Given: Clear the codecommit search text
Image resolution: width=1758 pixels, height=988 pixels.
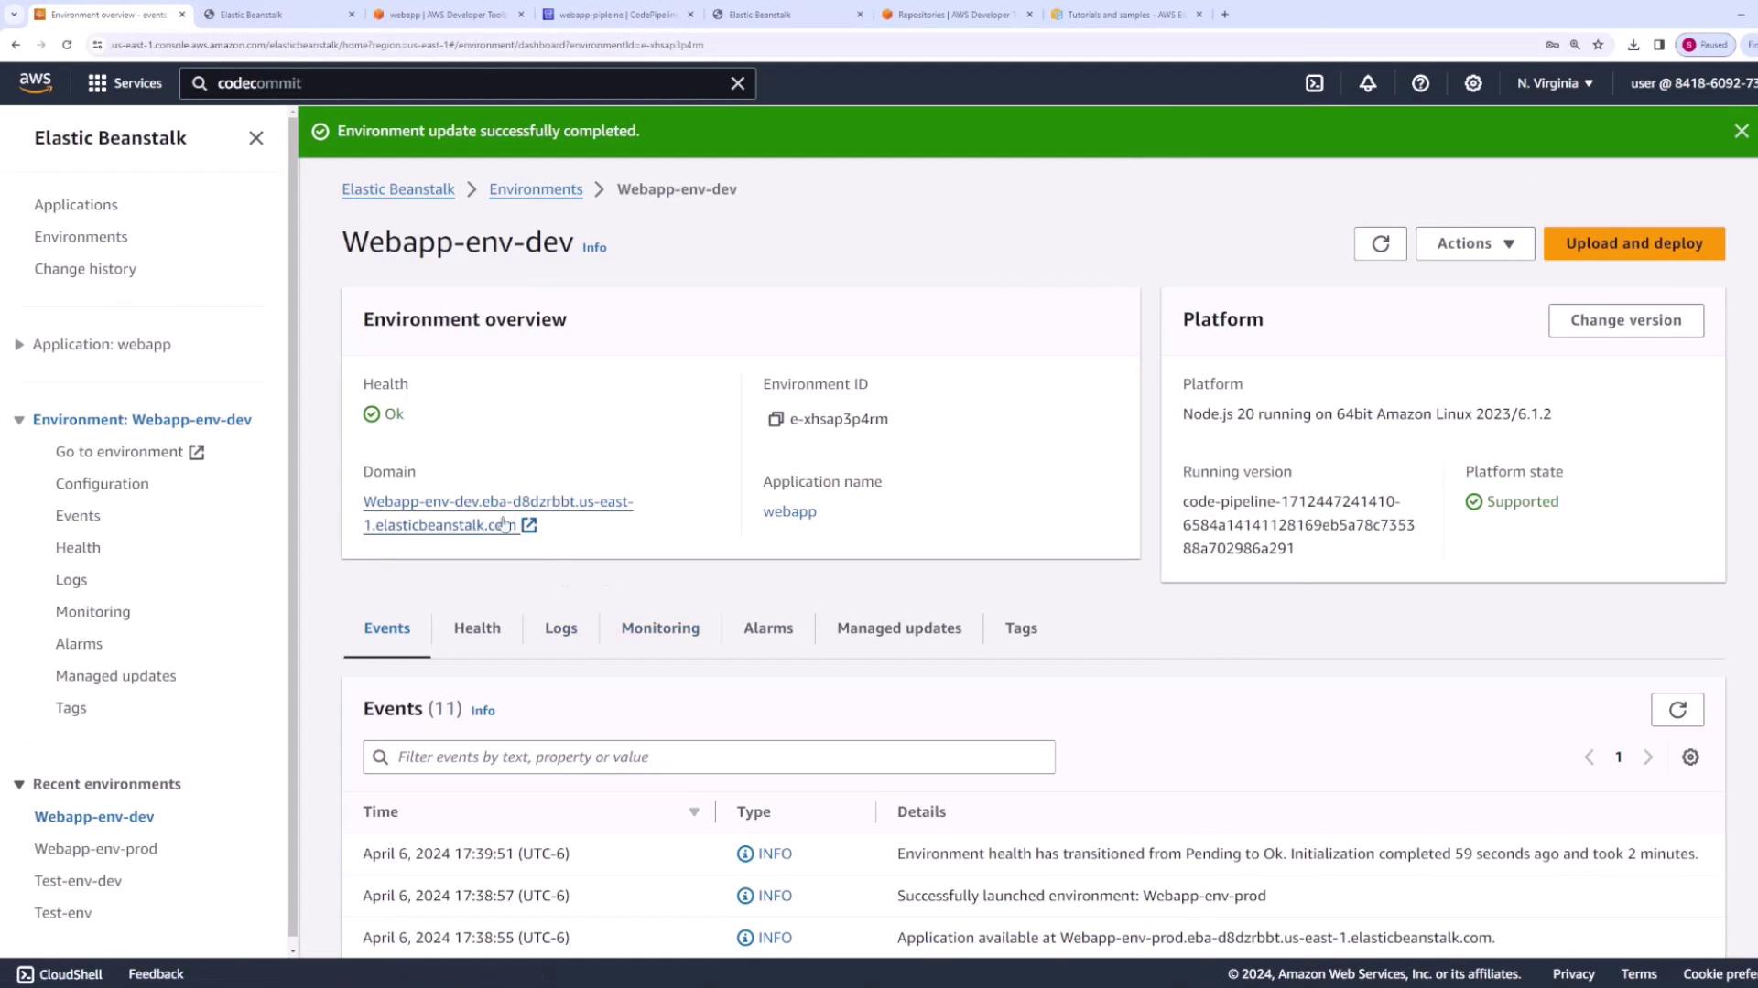Looking at the screenshot, I should (x=737, y=83).
